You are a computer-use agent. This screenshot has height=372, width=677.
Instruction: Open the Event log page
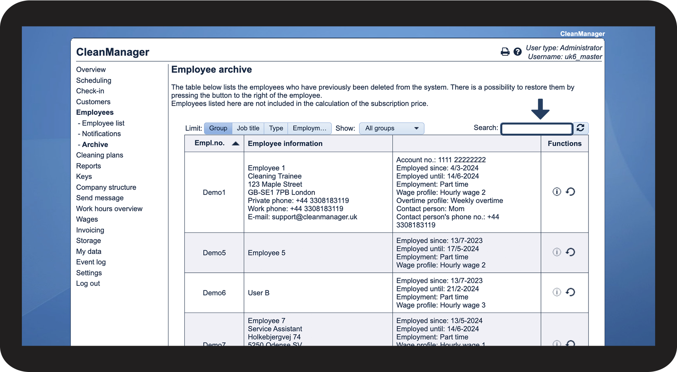pos(91,262)
